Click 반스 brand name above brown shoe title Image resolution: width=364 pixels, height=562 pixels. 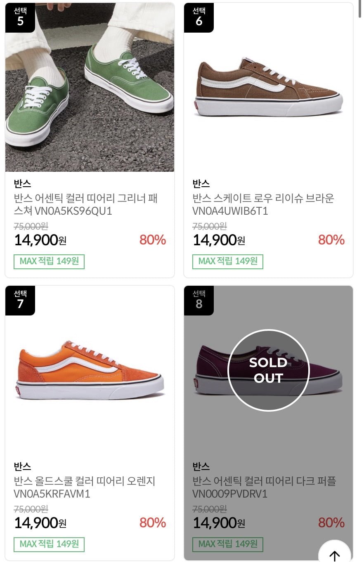pos(201,183)
